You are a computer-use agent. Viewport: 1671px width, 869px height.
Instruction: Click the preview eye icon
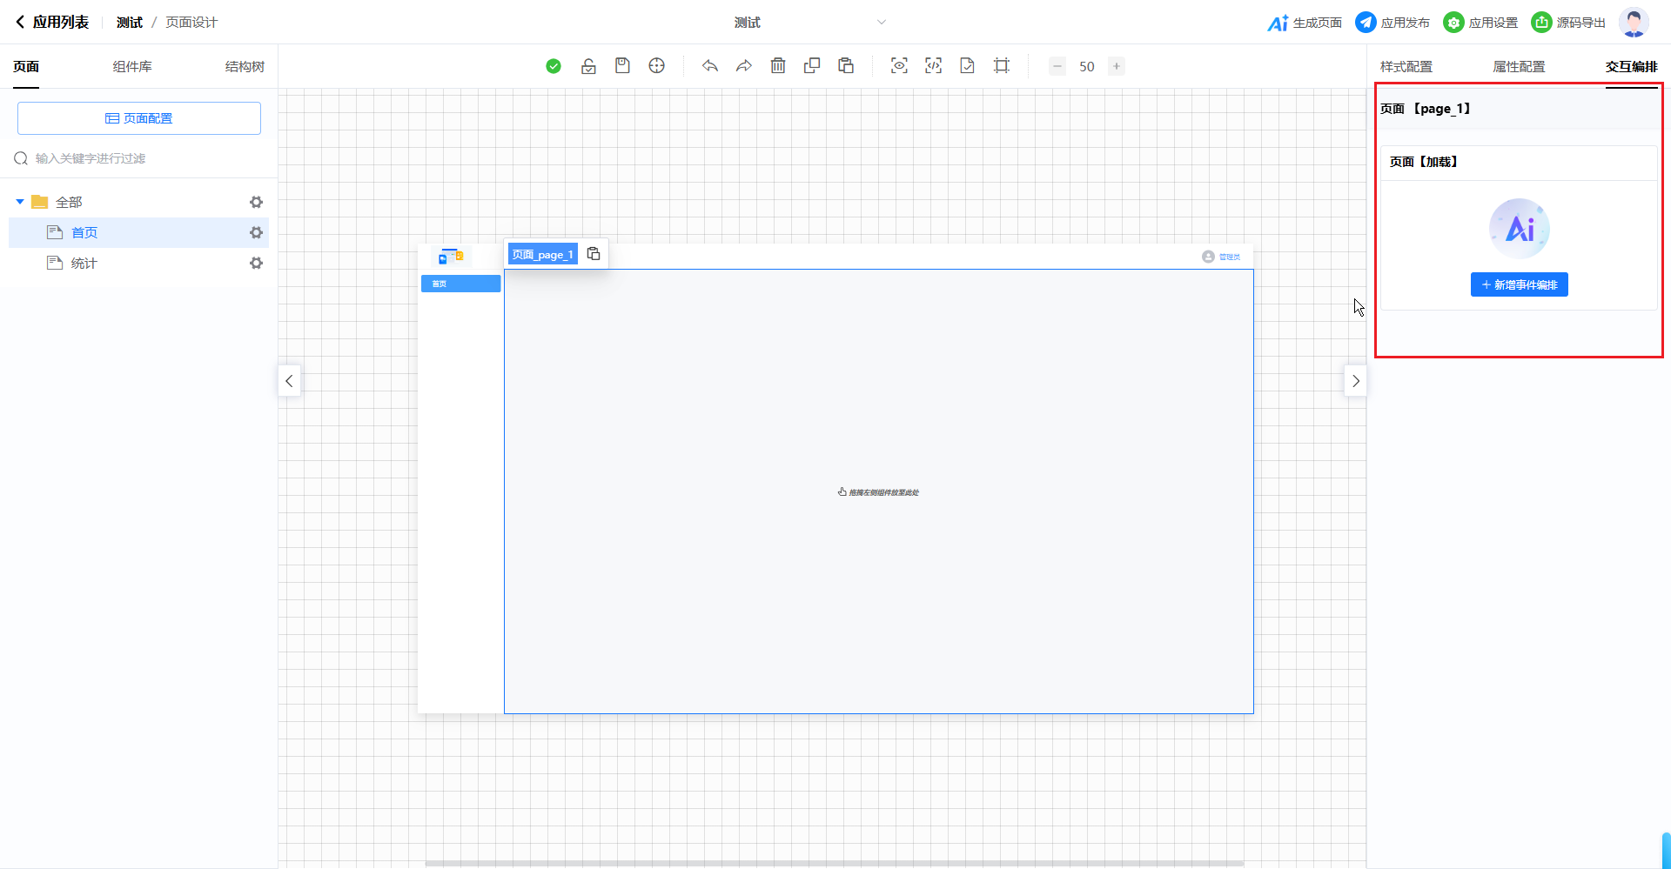(x=899, y=66)
